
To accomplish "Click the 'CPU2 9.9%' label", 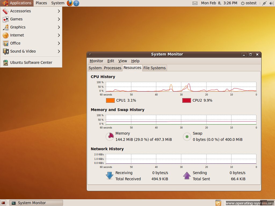I will click(202, 100).
